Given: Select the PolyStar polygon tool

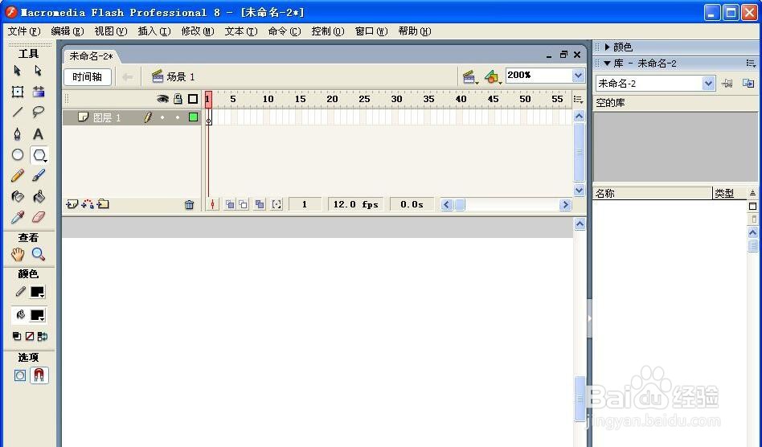Looking at the screenshot, I should 39,155.
